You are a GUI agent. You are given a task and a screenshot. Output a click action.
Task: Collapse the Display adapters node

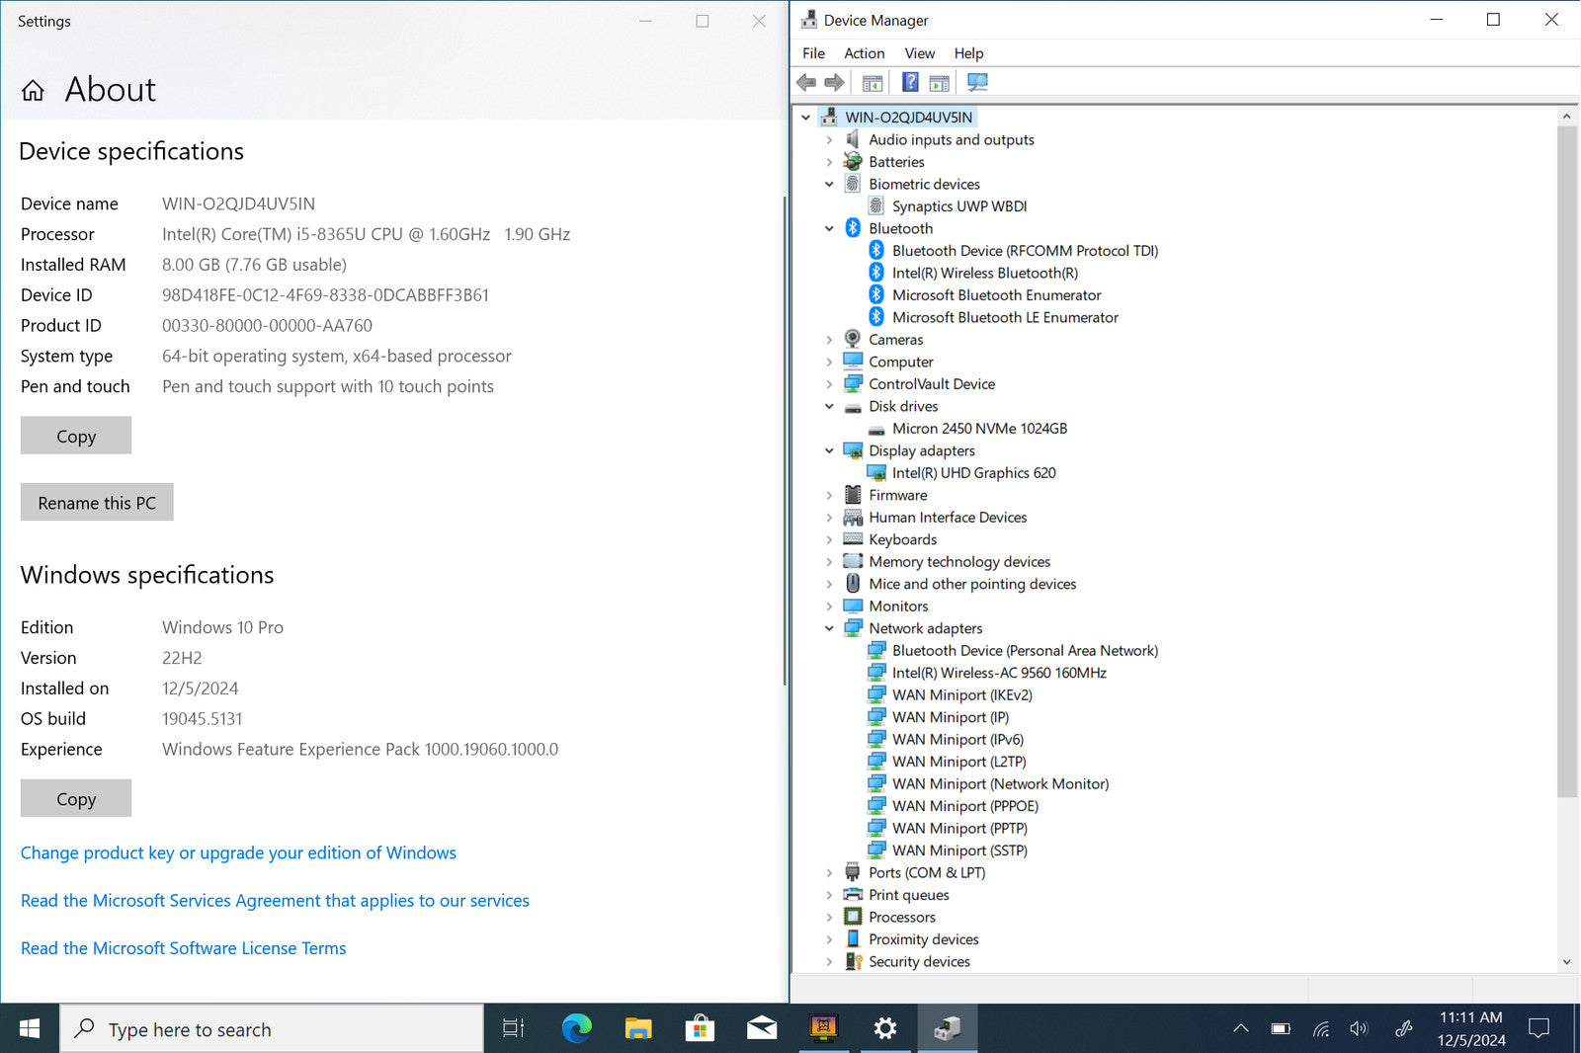[829, 451]
